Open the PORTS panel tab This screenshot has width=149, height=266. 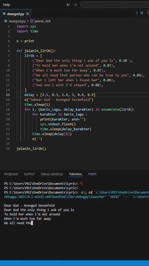(x=92, y=174)
